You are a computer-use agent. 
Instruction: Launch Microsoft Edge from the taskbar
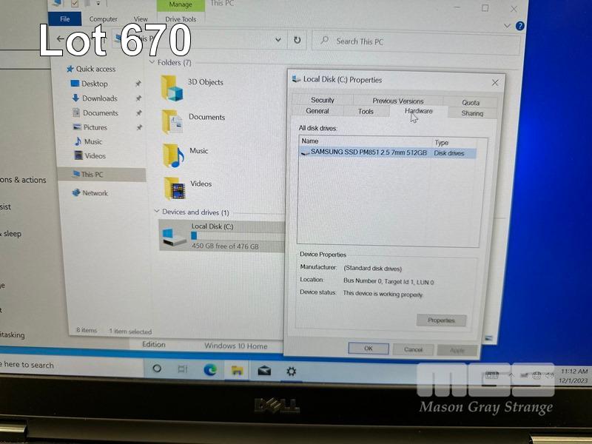(x=210, y=369)
